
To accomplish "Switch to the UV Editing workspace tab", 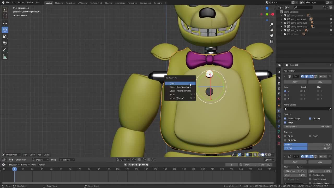I will click(82, 3).
